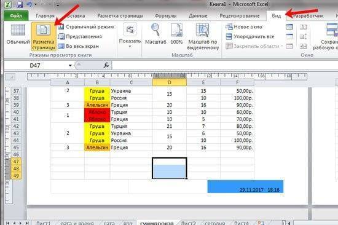The width and height of the screenshot is (338, 225).
Task: Click the Save icon in quick access toolbar
Action: tap(20, 4)
